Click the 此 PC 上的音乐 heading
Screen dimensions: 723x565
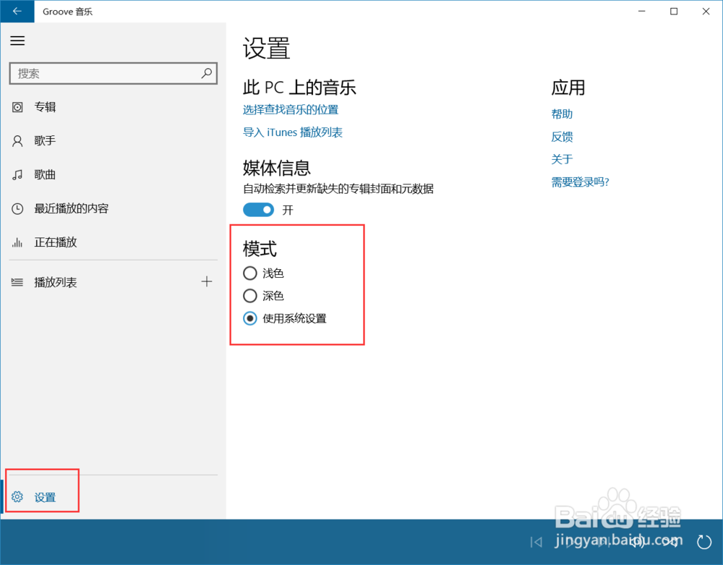pyautogui.click(x=299, y=87)
